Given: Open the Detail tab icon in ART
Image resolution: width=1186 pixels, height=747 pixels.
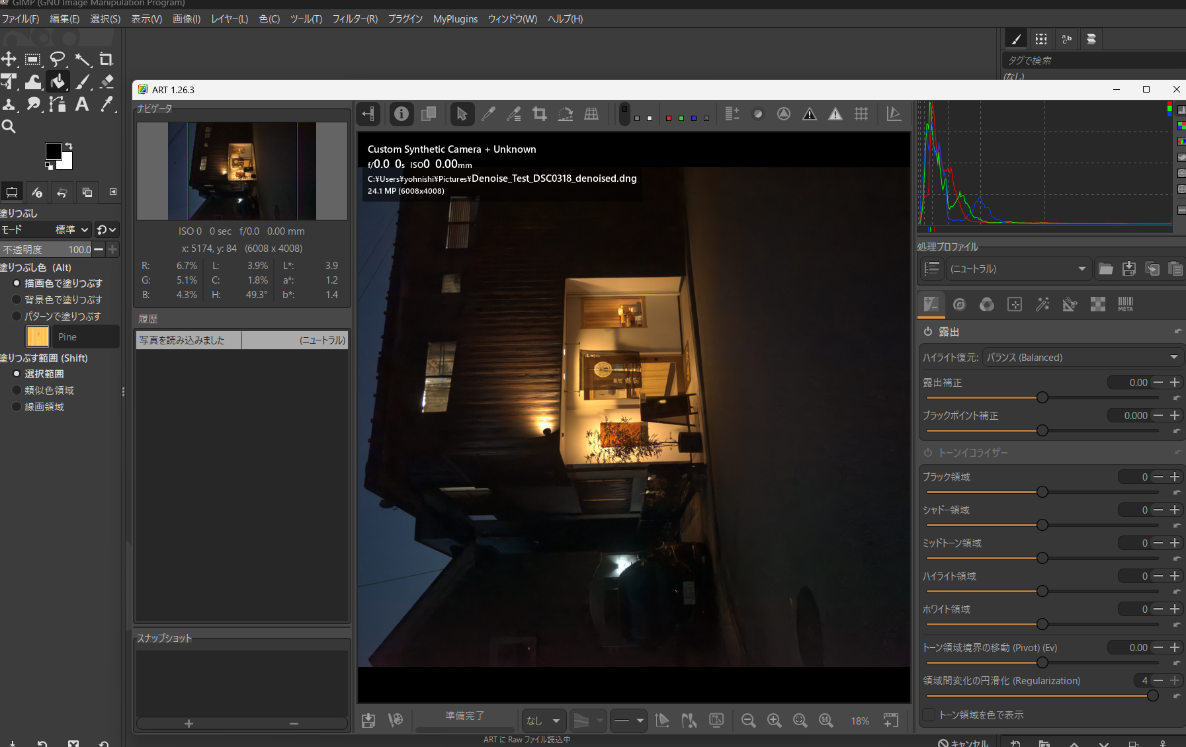Looking at the screenshot, I should pyautogui.click(x=959, y=304).
